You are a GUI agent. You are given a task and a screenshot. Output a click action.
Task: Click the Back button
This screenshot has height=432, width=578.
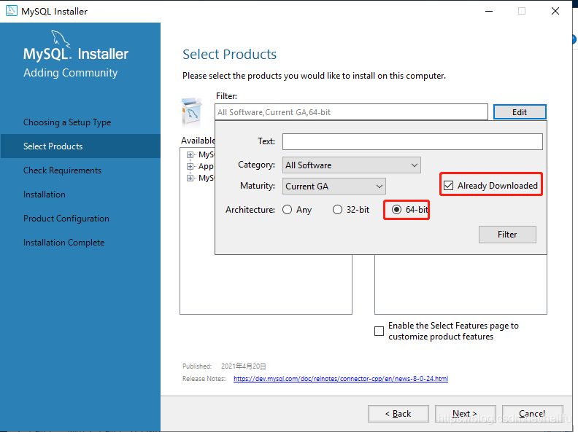[398, 414]
